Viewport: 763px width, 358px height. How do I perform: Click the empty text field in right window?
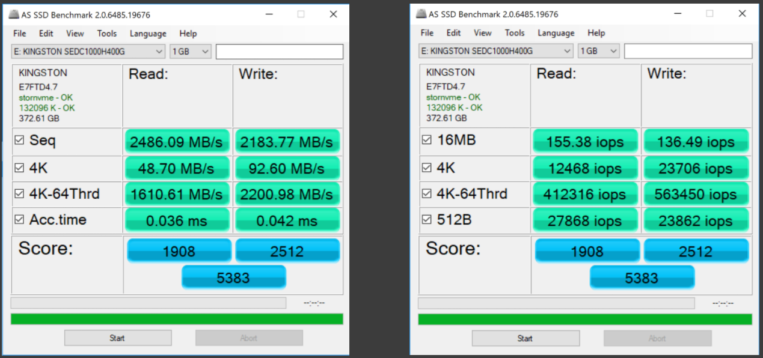coord(688,51)
